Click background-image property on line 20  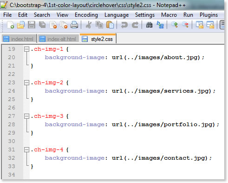[x=75, y=58]
